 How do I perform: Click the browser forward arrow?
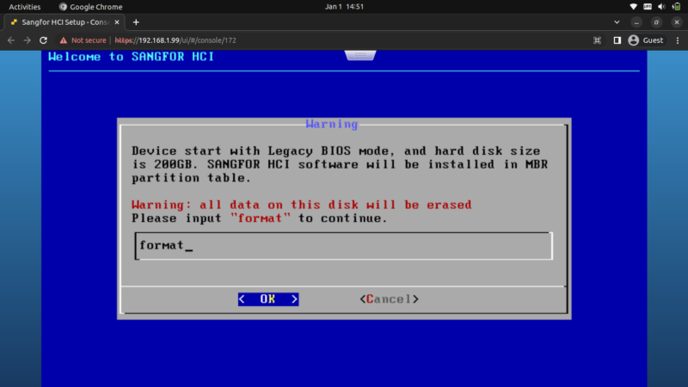click(x=26, y=40)
